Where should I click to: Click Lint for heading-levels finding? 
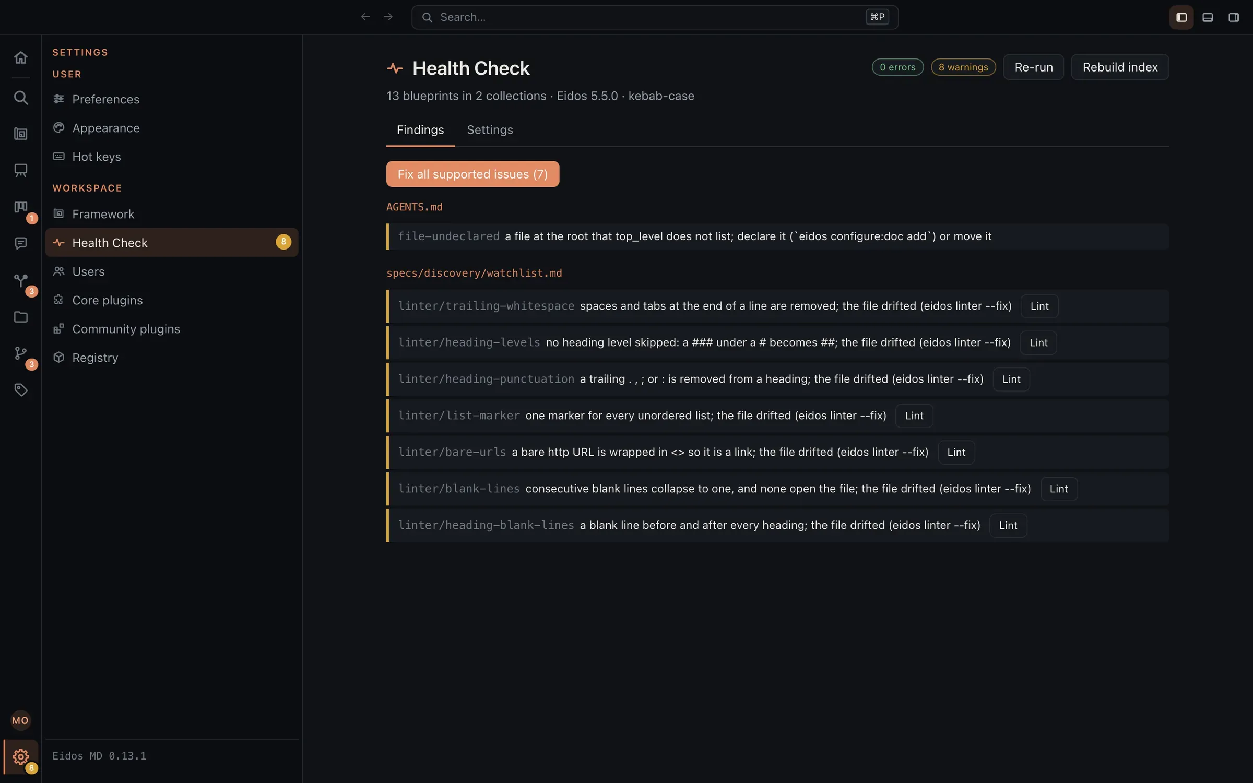pos(1038,343)
